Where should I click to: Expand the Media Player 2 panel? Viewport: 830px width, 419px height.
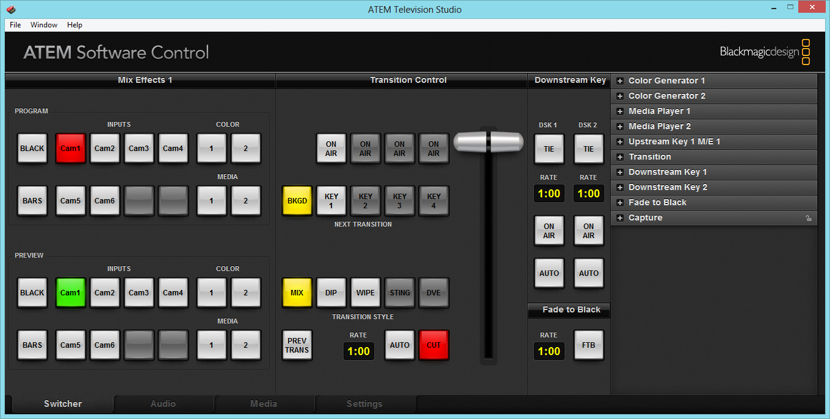(x=620, y=126)
